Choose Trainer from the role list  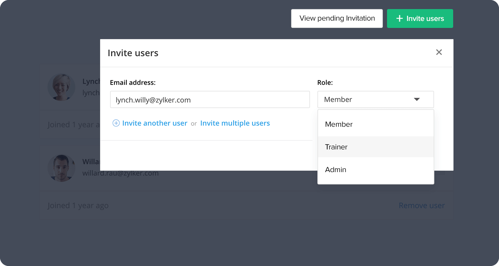click(x=375, y=147)
